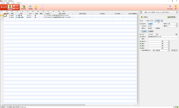Expand the 敬称 dropdown
Screen dimensions: 179x108
[176, 24]
